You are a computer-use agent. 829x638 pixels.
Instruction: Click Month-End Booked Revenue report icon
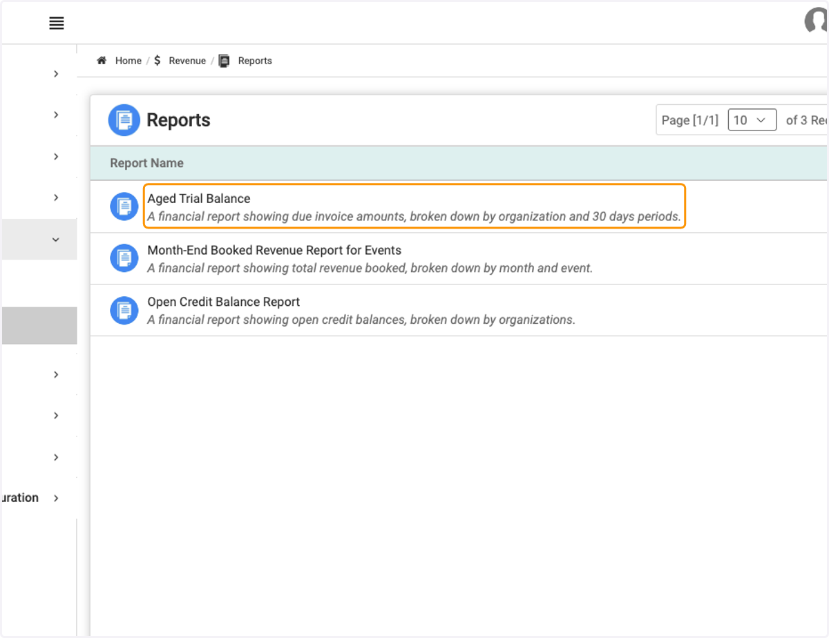tap(124, 258)
